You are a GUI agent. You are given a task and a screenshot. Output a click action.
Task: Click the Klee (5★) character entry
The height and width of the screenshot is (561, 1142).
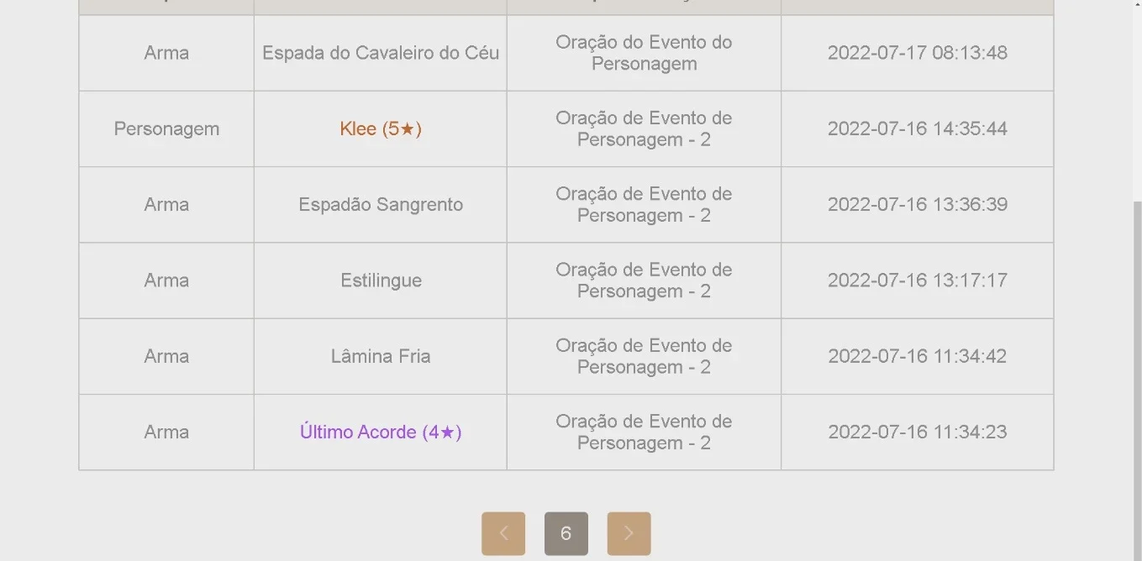(381, 128)
